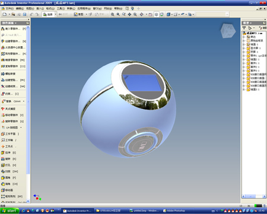Image resolution: width=267 pixels, height=214 pixels.
Task: Click the Undo arrow in toolbar
Action: pos(31,14)
